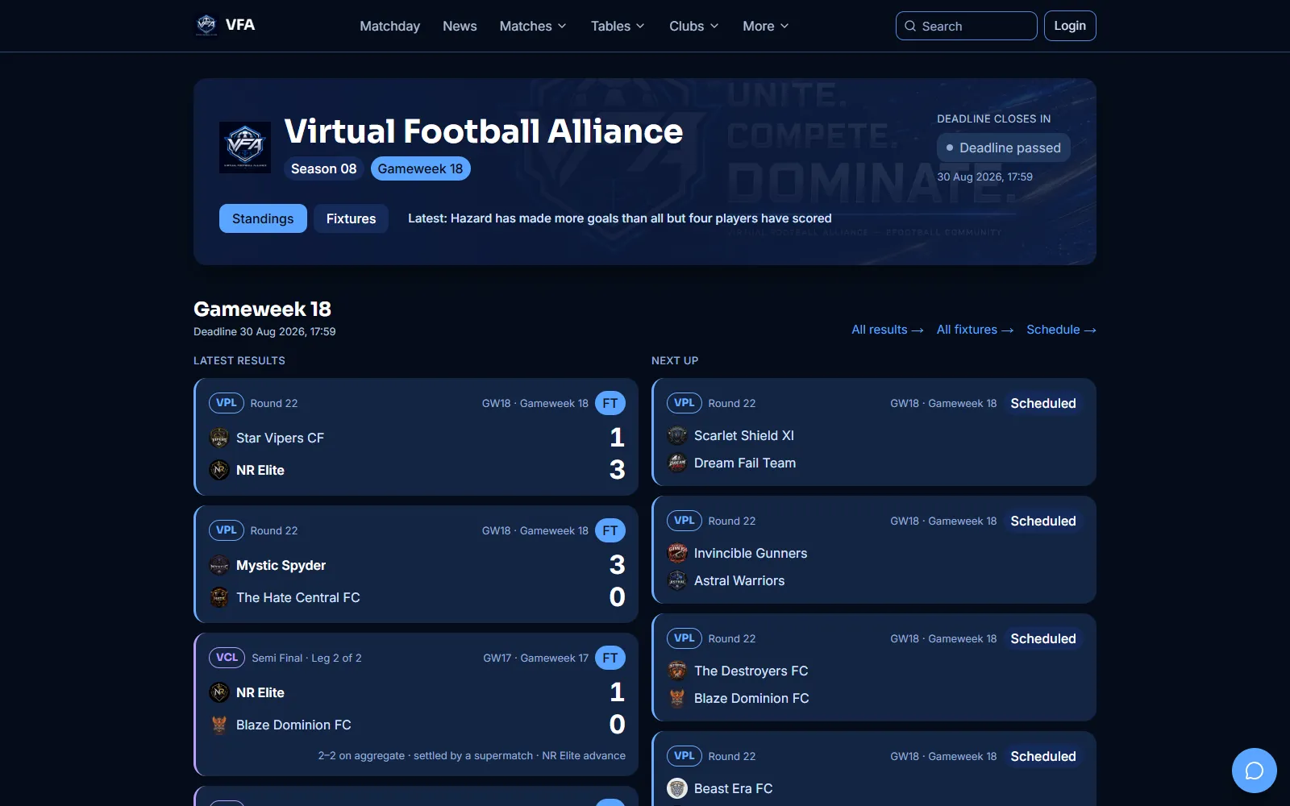This screenshot has height=806, width=1290.
Task: Click Scheduled badge on Scarlet Shield XI match
Action: (1043, 403)
